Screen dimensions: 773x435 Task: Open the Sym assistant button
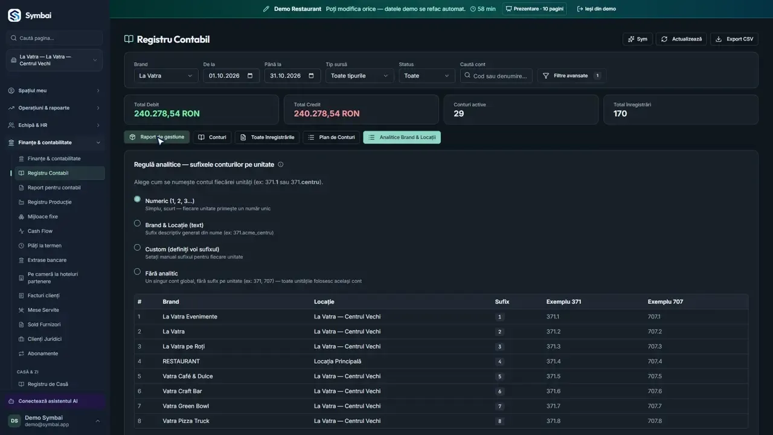[638, 39]
